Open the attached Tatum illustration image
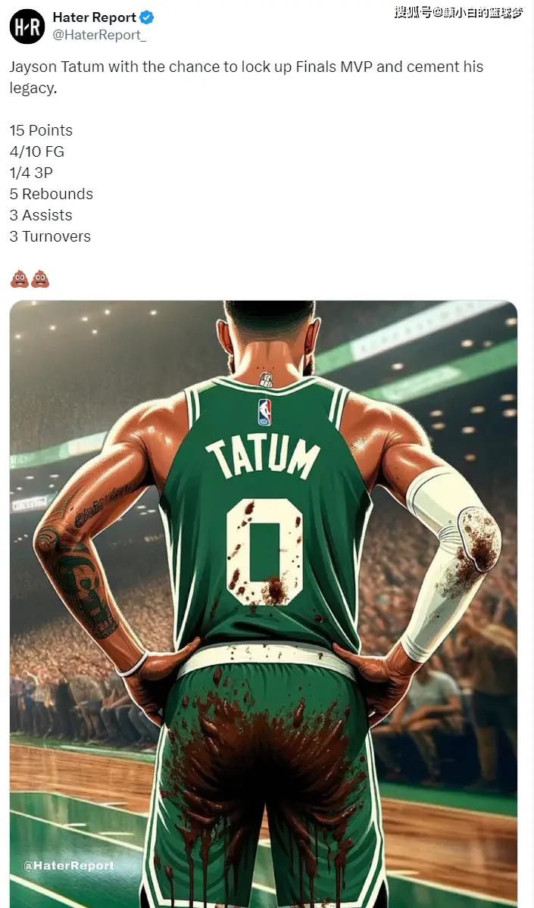The width and height of the screenshot is (534, 908). [x=264, y=604]
